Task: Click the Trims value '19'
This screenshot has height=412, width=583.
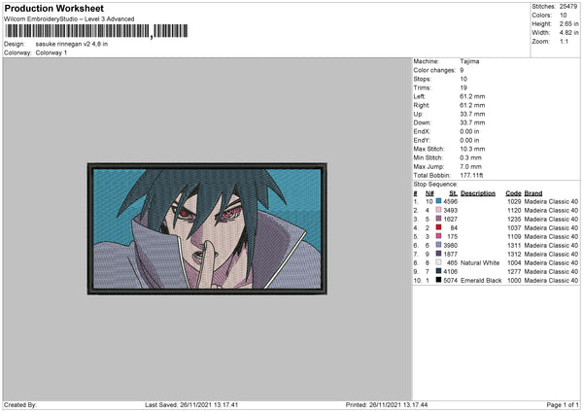Action: [463, 87]
